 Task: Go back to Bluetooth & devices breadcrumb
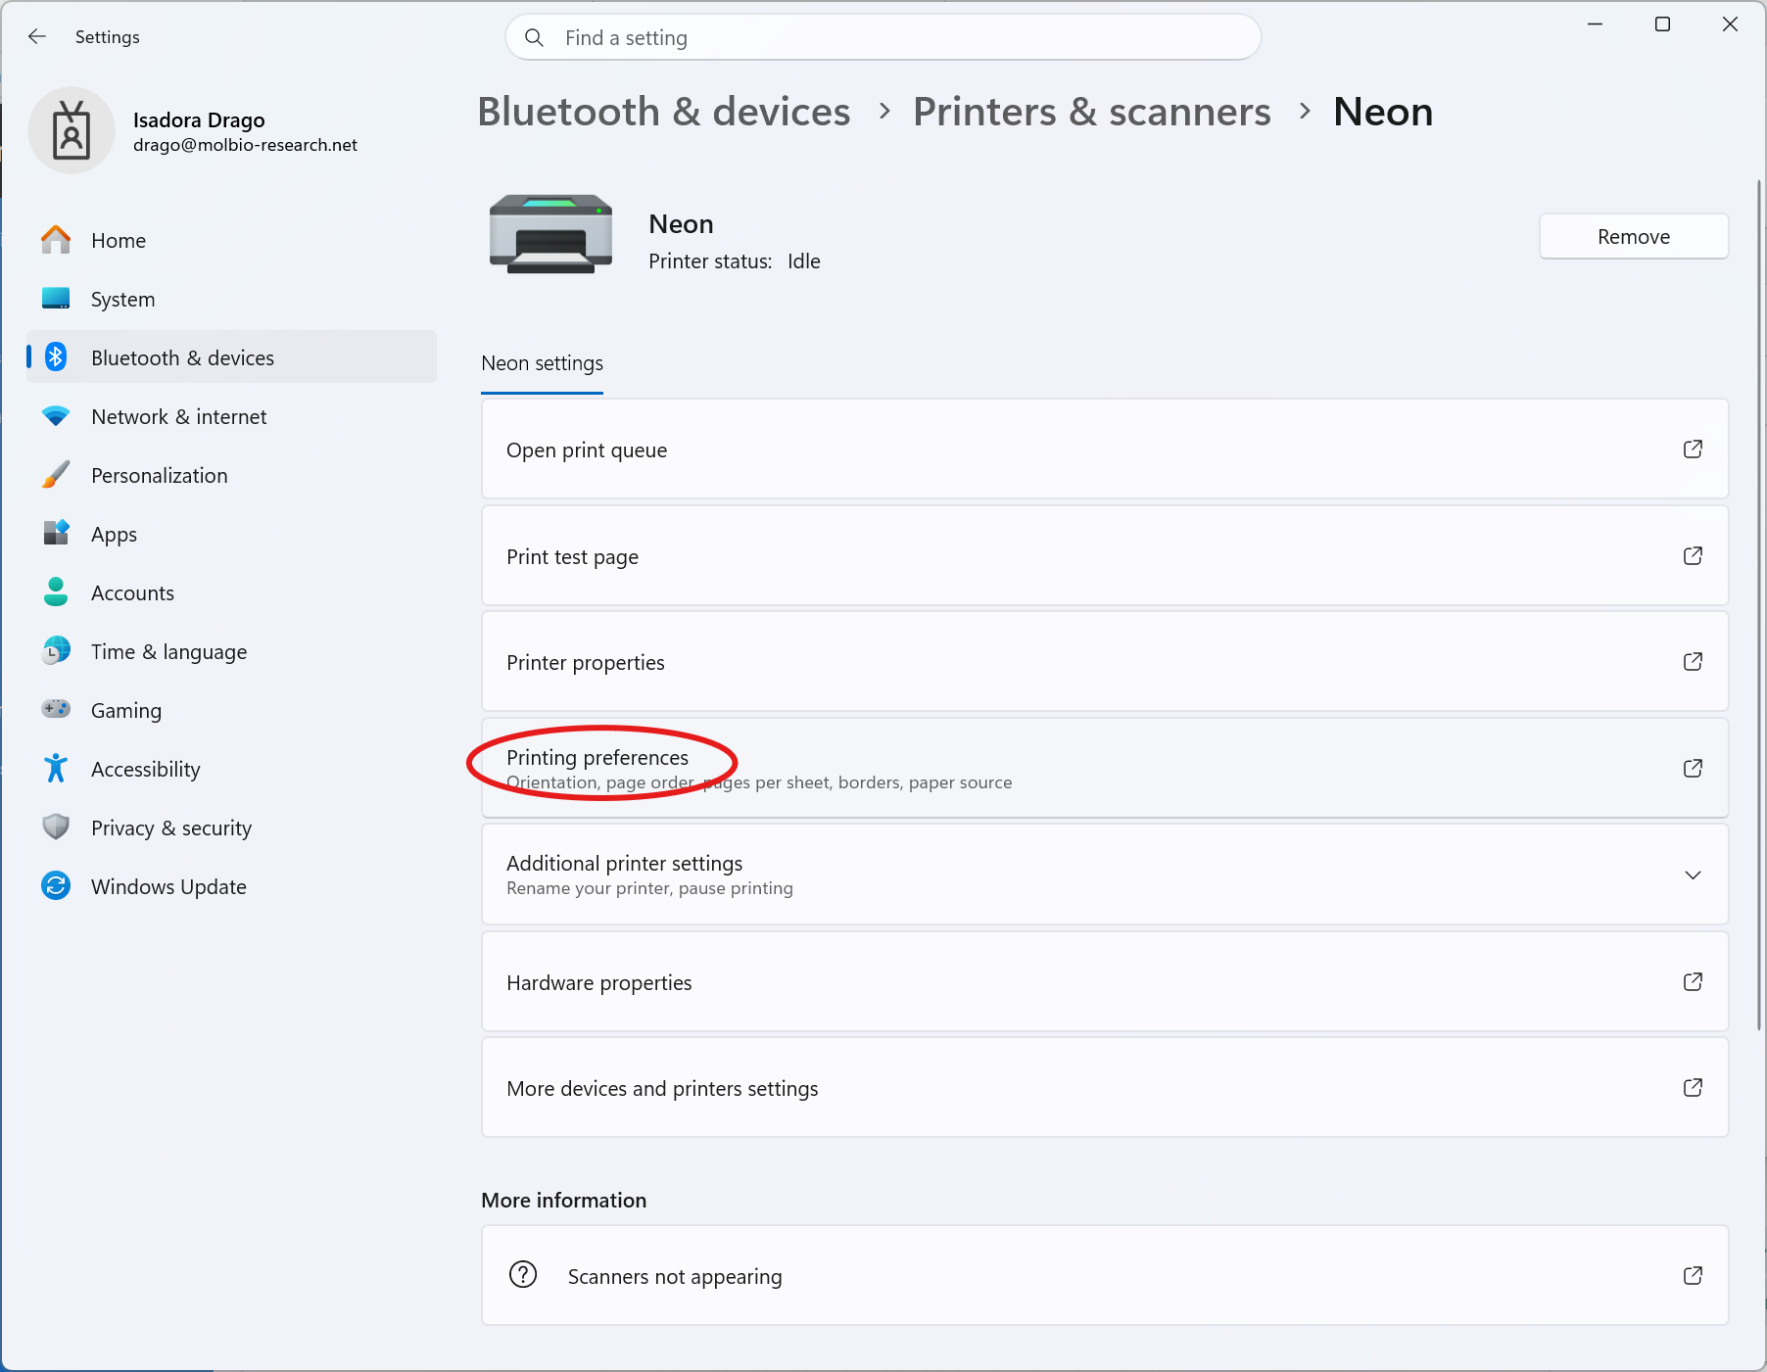coord(664,112)
